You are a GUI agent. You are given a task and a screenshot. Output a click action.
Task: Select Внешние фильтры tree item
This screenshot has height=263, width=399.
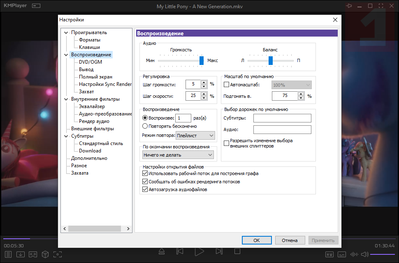(93, 129)
